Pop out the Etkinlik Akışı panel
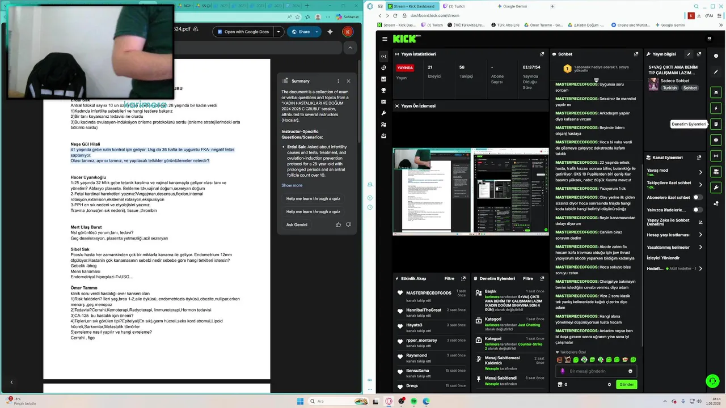This screenshot has width=726, height=408. (463, 279)
